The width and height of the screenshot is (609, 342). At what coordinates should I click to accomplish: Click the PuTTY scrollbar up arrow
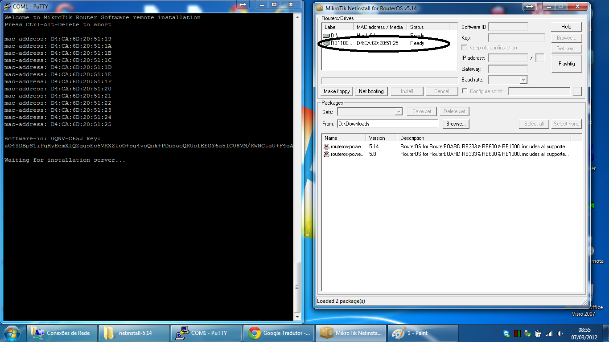click(298, 16)
